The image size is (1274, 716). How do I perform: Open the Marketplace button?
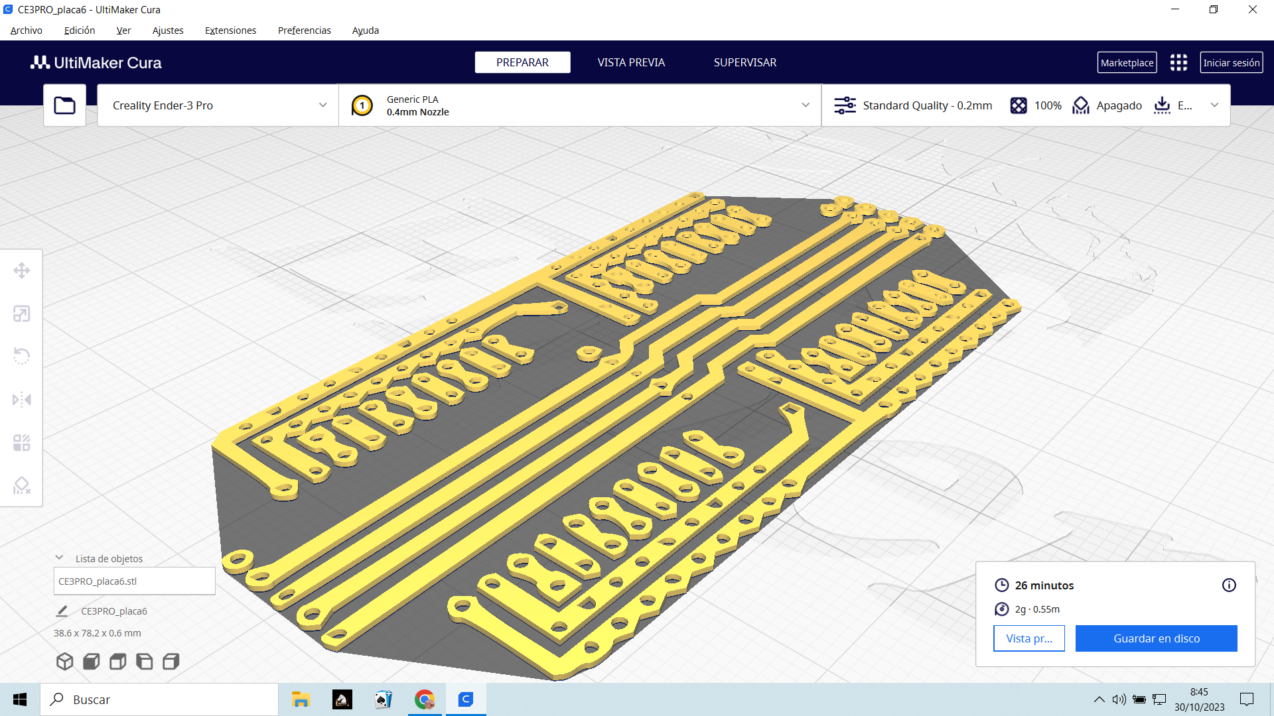click(1127, 63)
